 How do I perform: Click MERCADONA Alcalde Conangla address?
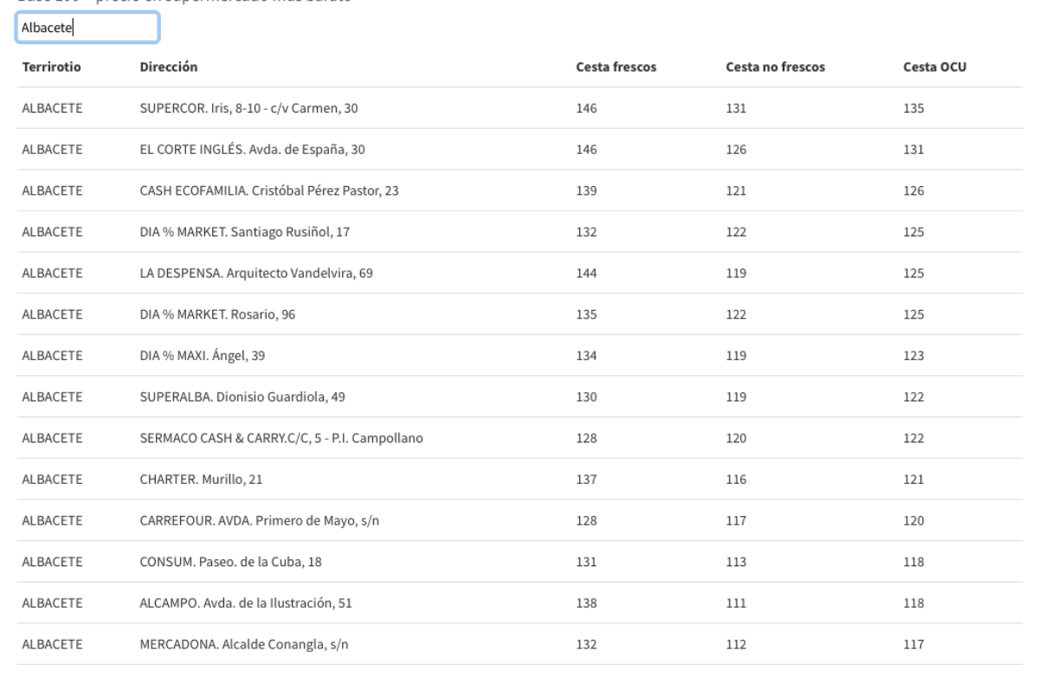click(235, 643)
